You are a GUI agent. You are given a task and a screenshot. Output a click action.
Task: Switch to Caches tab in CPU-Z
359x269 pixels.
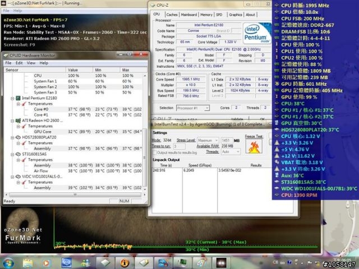coord(172,15)
